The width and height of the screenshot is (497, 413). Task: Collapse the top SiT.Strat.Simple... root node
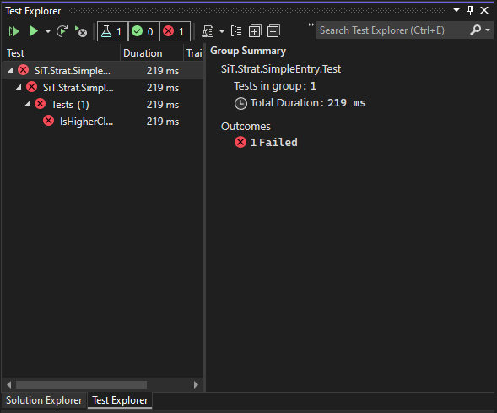pyautogui.click(x=10, y=70)
